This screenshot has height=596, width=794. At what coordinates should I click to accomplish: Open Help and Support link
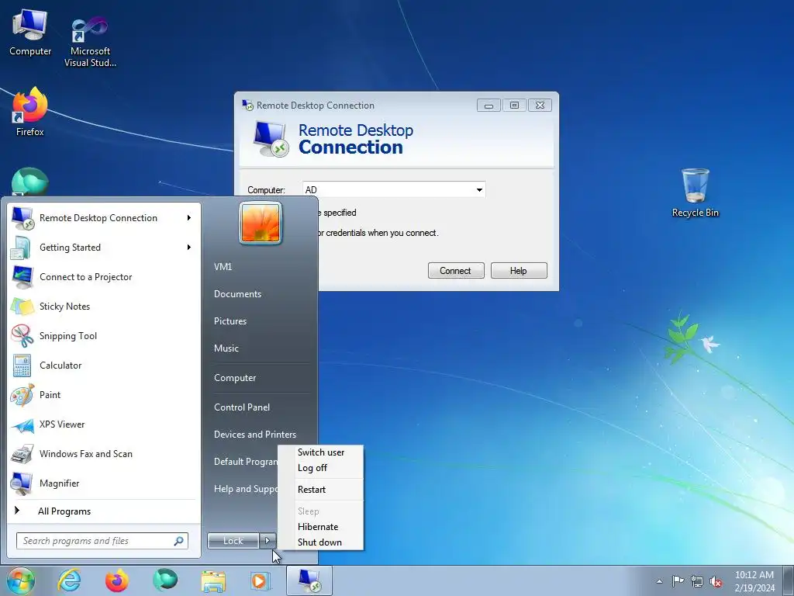[245, 489]
